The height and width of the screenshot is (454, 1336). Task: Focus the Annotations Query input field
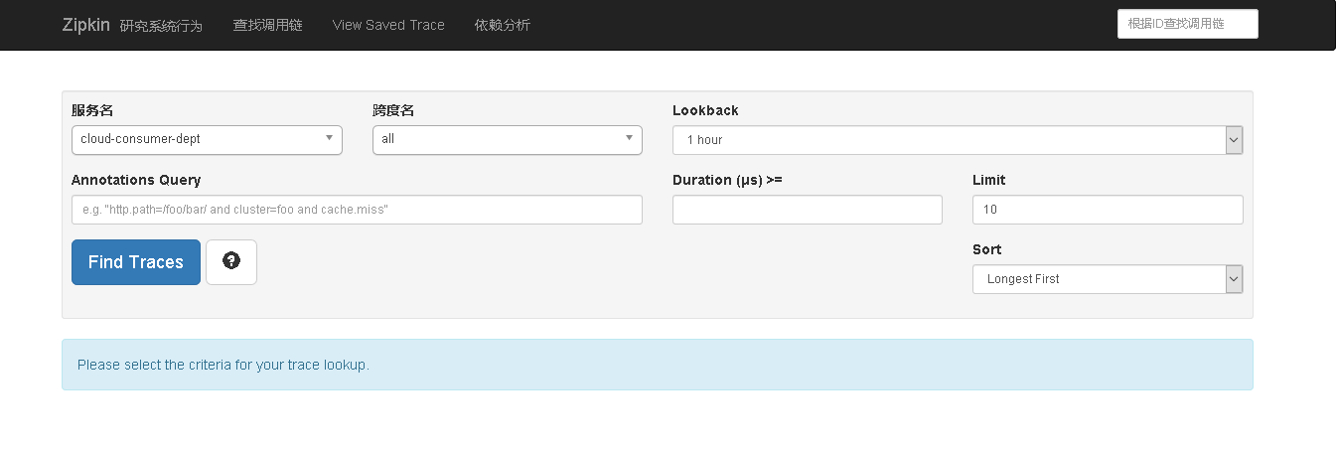[357, 210]
